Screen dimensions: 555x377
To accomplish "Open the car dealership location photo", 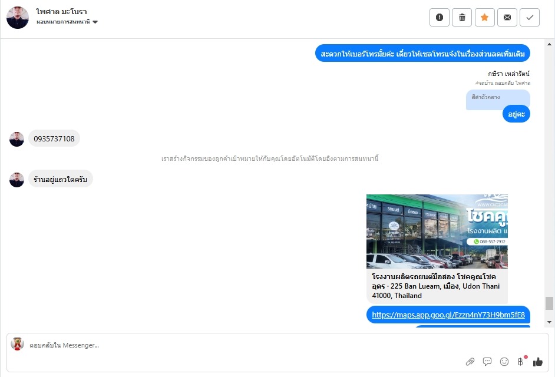I will click(x=437, y=231).
